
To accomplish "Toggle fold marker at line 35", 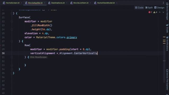I will pyautogui.click(x=12, y=73).
